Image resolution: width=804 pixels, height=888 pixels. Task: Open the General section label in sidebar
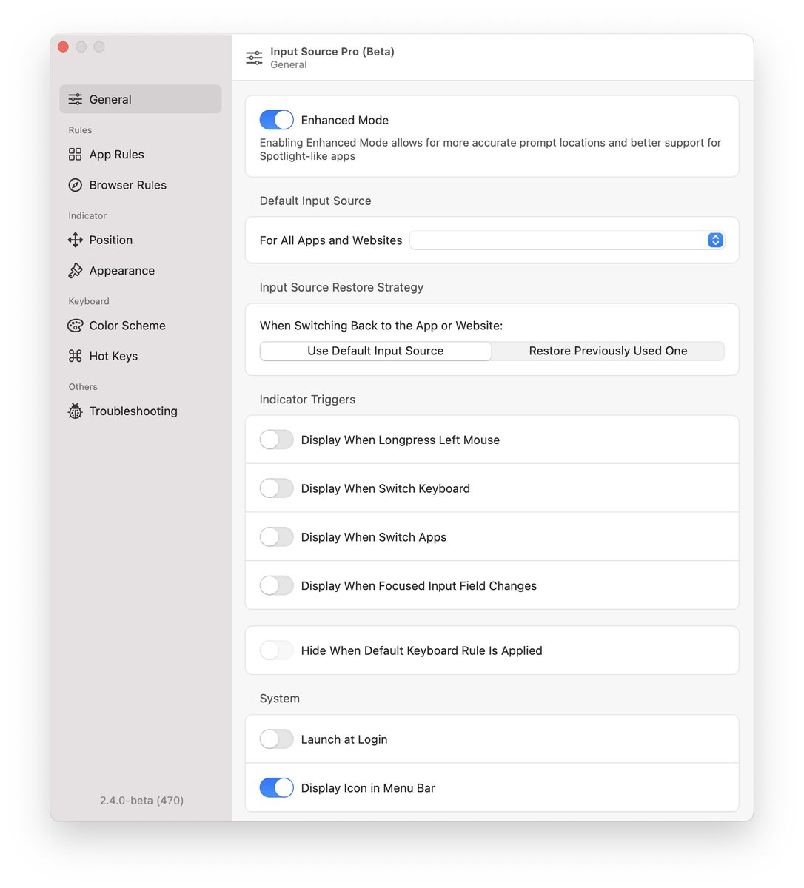[x=110, y=99]
